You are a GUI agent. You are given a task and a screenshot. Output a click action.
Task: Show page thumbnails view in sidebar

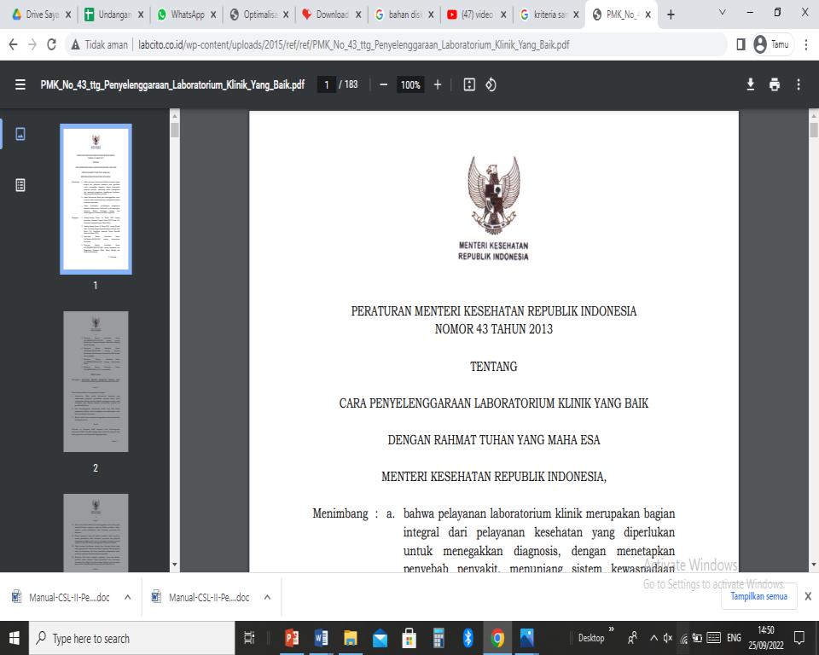coord(20,134)
